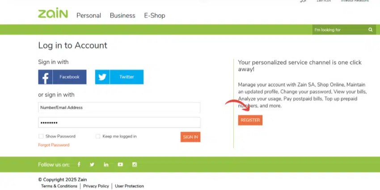This screenshot has width=380, height=190.
Task: Open the Business menu
Action: 122,16
